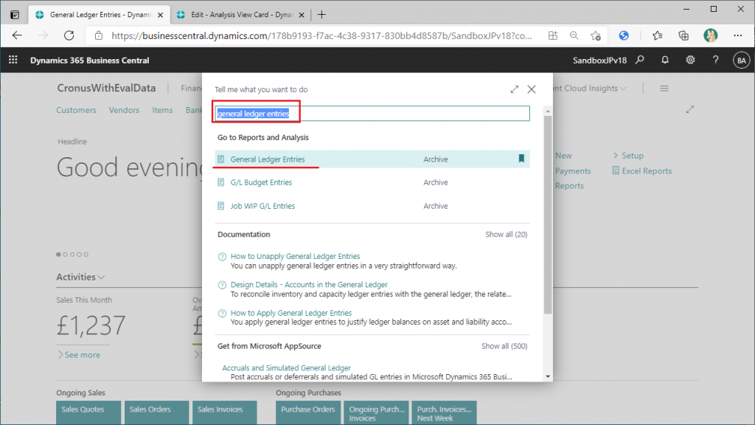Viewport: 755px width, 425px height.
Task: Open the Ongoing Purch. Invoices tile
Action: (x=377, y=412)
